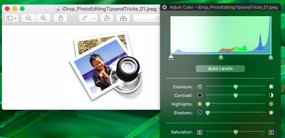Rotate the image with the rotate button

pos(107,18)
